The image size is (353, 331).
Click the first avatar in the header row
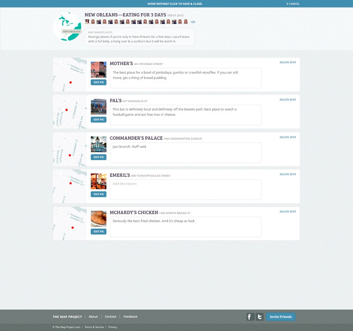pyautogui.click(x=87, y=22)
